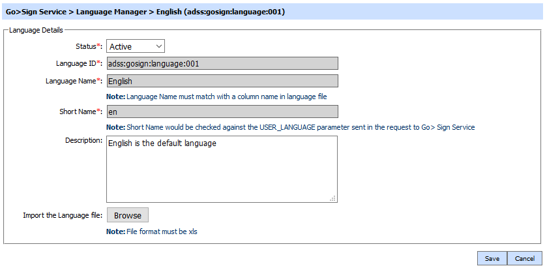Click the note about xls file format
545x268 pixels.
pos(151,231)
